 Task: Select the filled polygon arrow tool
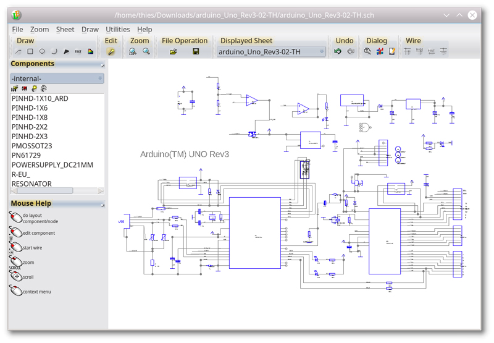[66, 51]
